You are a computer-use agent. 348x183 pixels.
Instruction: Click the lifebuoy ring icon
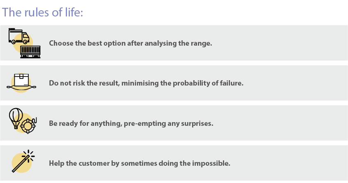[28, 125]
